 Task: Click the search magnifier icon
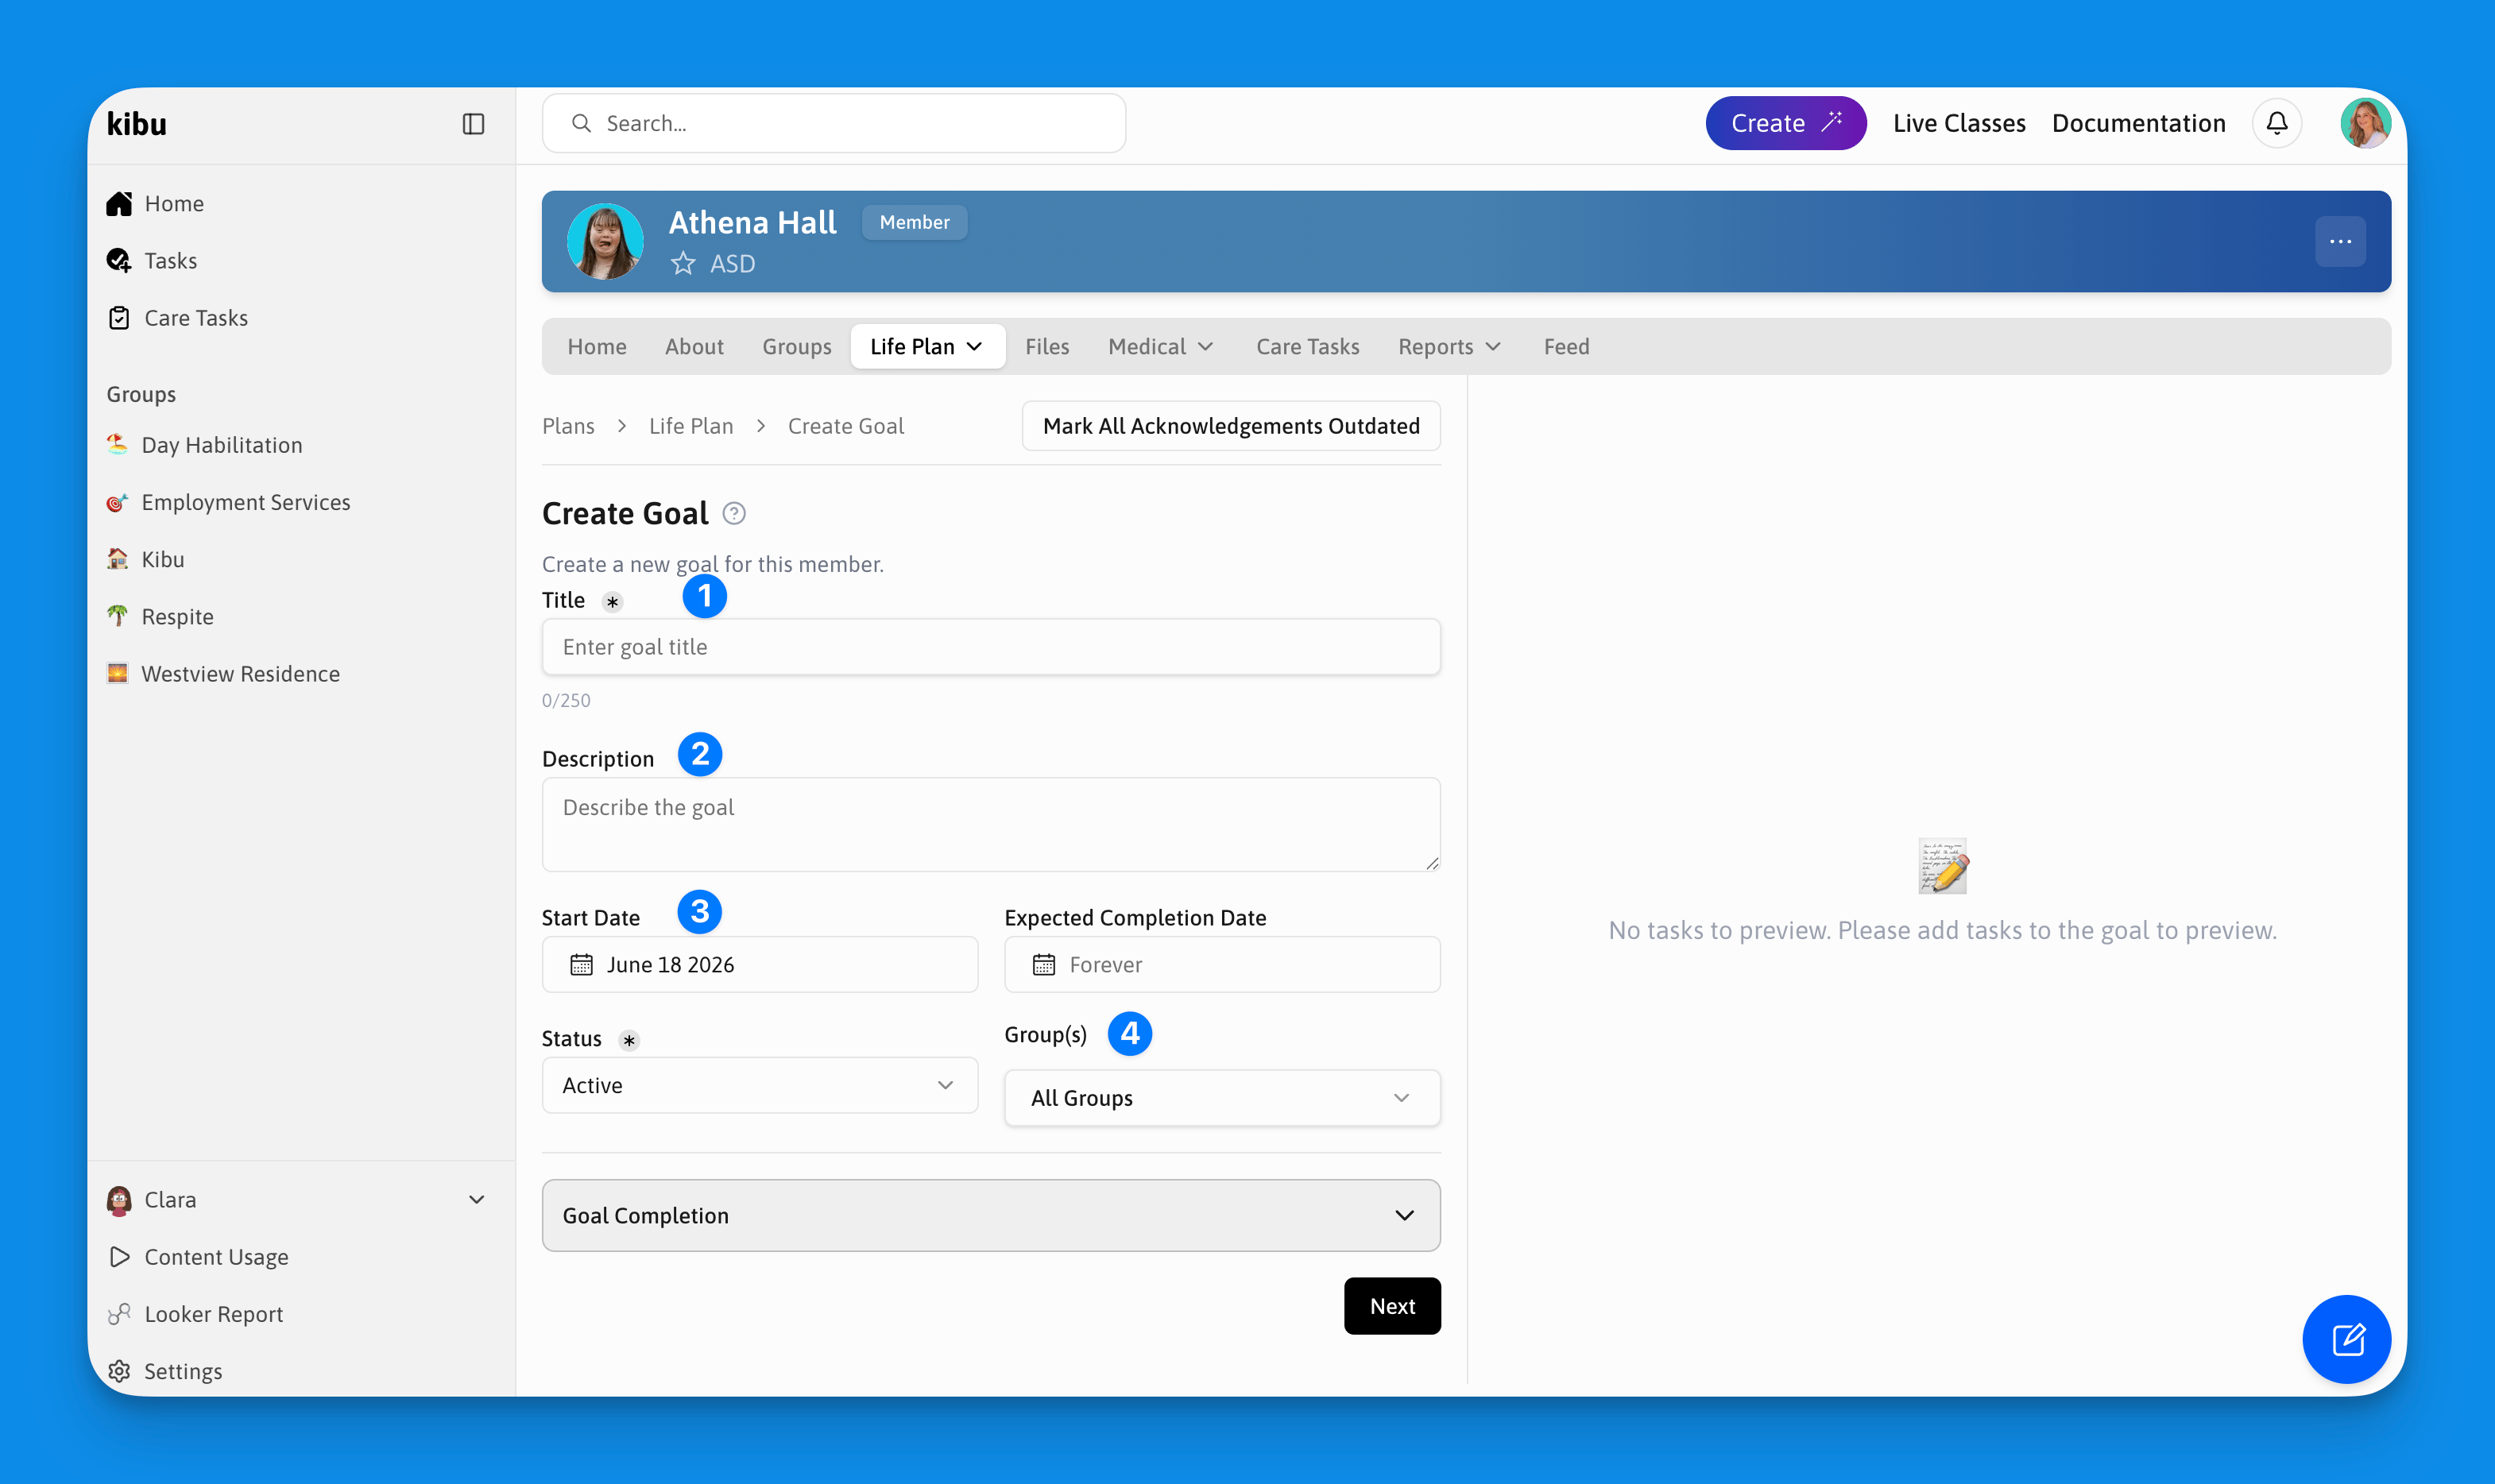[581, 123]
